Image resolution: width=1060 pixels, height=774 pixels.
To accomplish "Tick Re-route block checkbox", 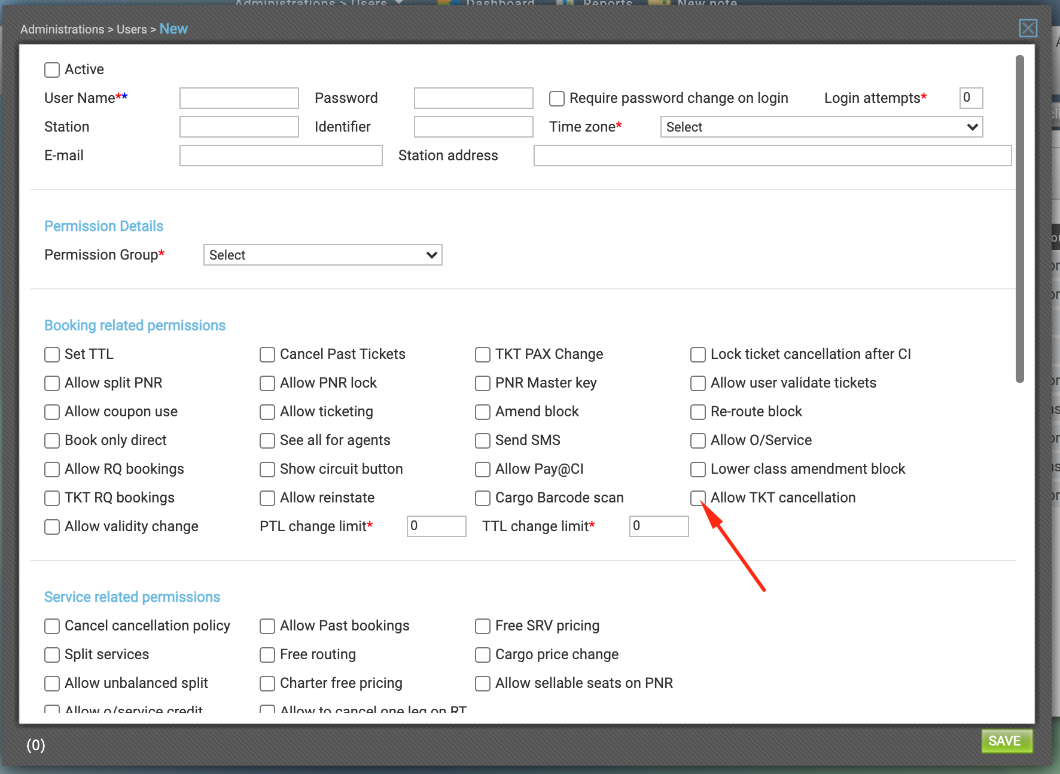I will pos(698,412).
